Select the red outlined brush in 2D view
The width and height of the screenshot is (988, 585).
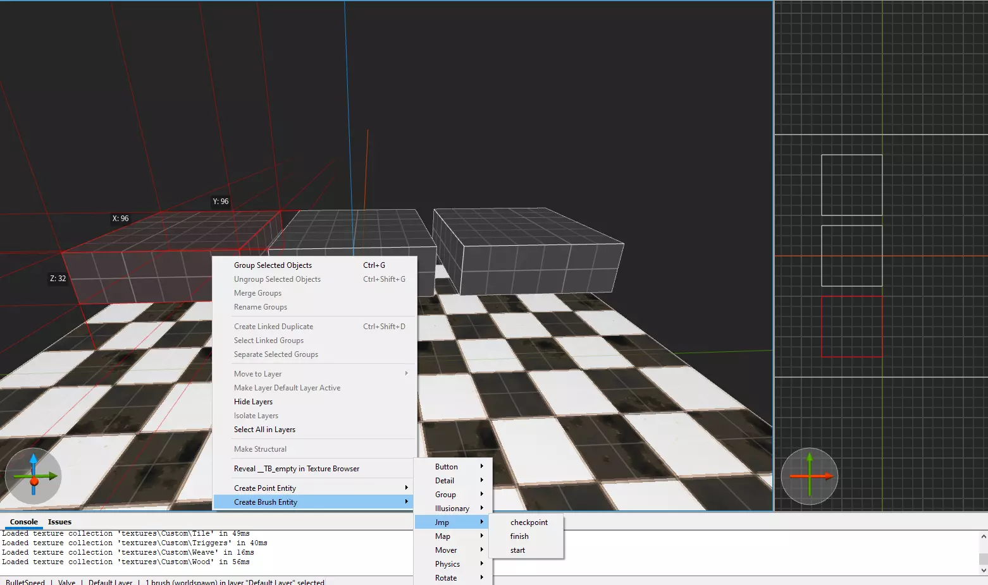(851, 327)
